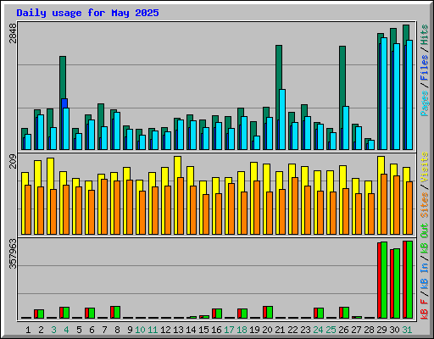Click the 357963 kB axis value
This screenshot has width=434, height=339.
[13, 253]
